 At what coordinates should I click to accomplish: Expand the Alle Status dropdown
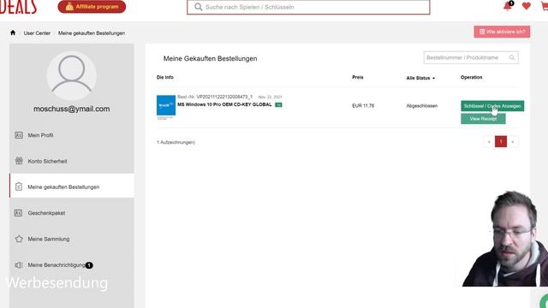[x=420, y=78]
